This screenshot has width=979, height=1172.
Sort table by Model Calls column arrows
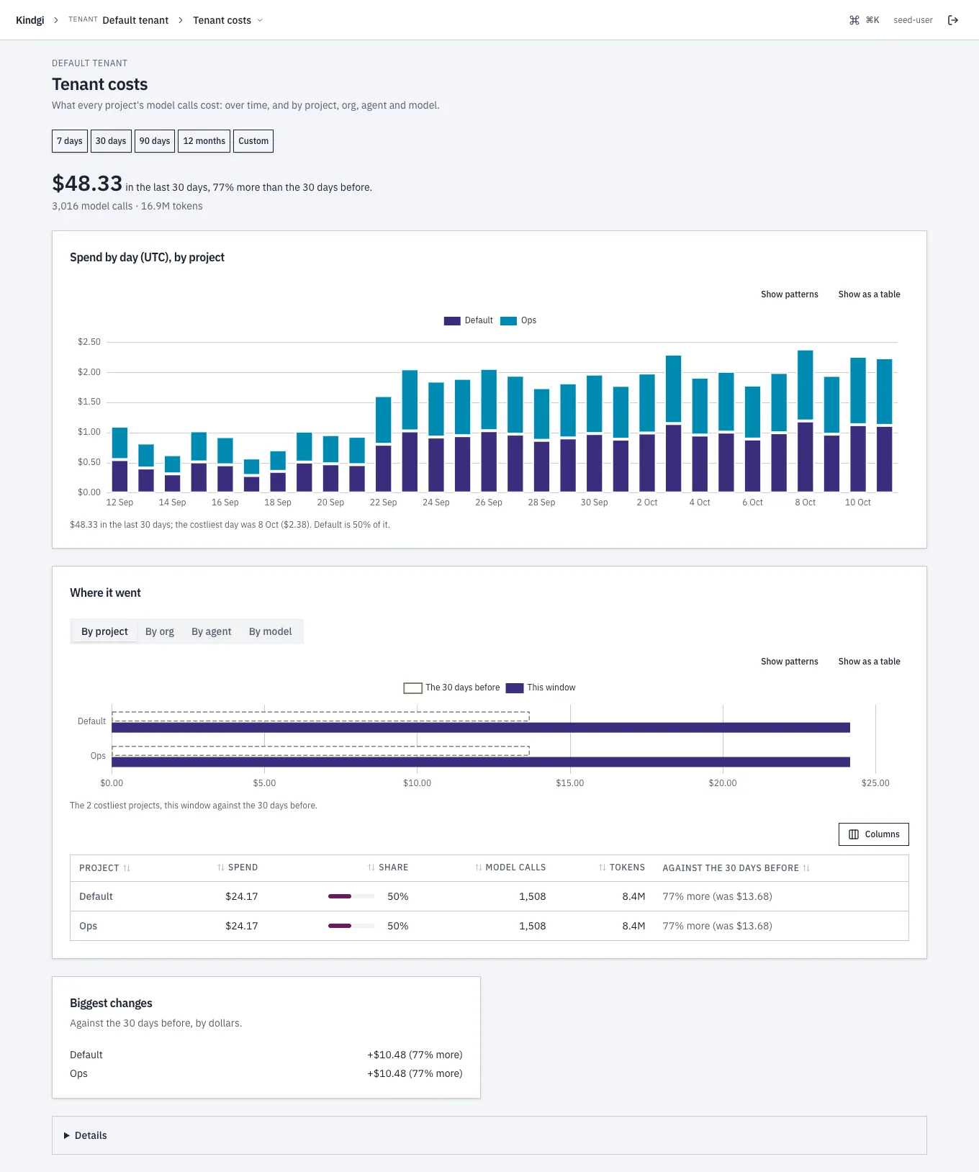(x=479, y=868)
